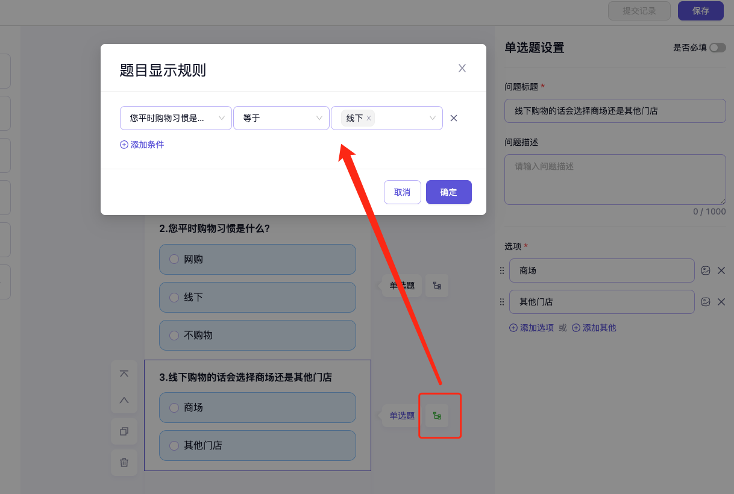Expand the 线下 value dropdown

click(432, 118)
